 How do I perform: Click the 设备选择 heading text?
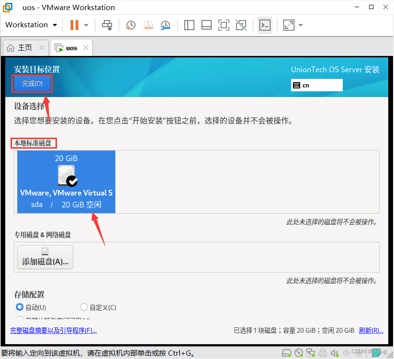click(29, 106)
